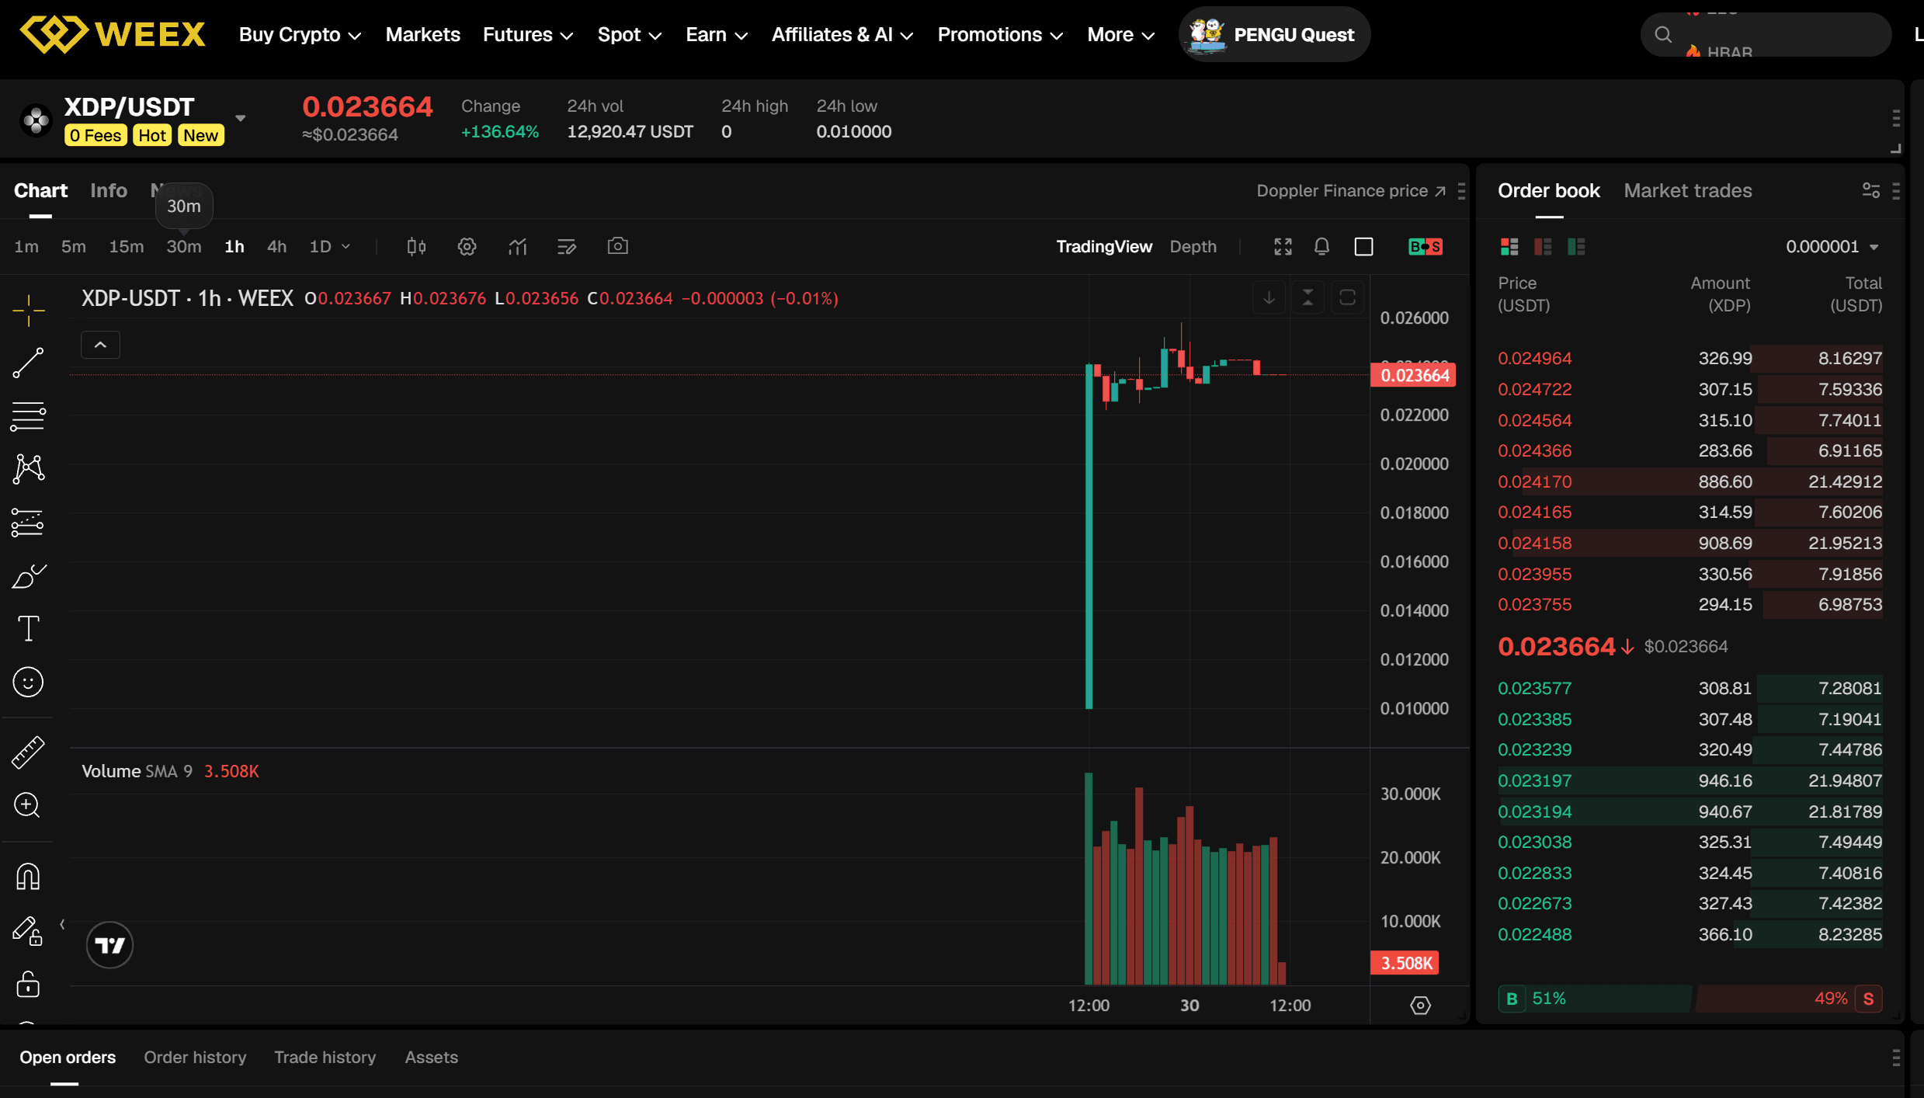1924x1098 pixels.
Task: Select the ruler measure tool
Action: point(29,752)
